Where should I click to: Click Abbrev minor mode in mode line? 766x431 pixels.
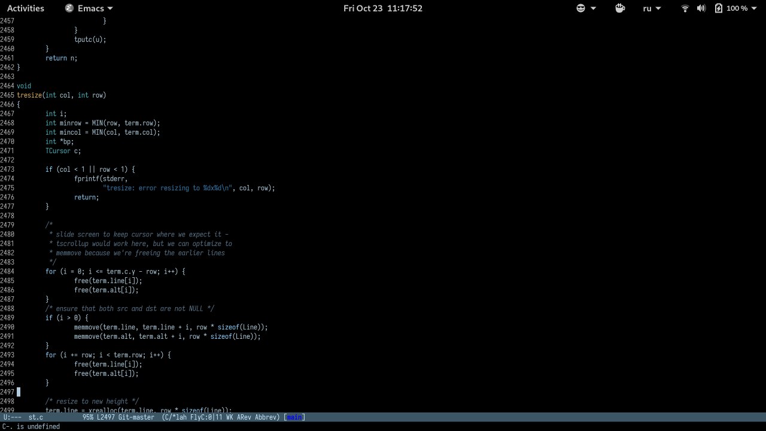click(x=267, y=417)
